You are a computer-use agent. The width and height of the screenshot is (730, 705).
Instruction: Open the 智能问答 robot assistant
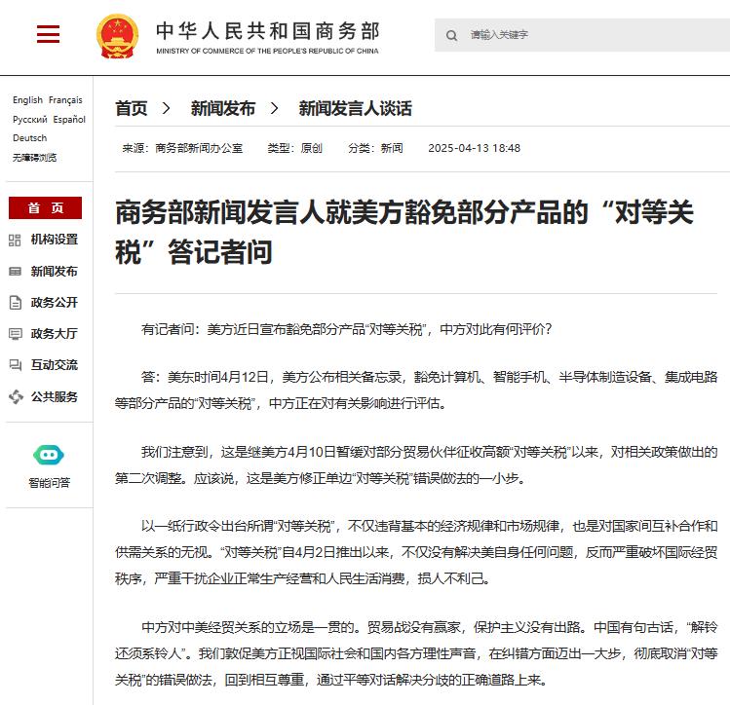point(48,455)
